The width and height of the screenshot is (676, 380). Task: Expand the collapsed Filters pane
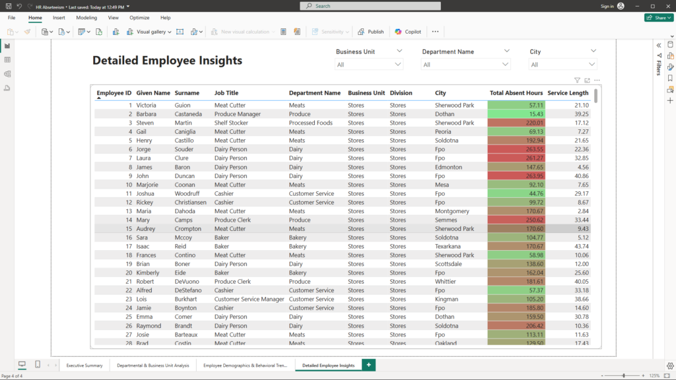pyautogui.click(x=658, y=45)
